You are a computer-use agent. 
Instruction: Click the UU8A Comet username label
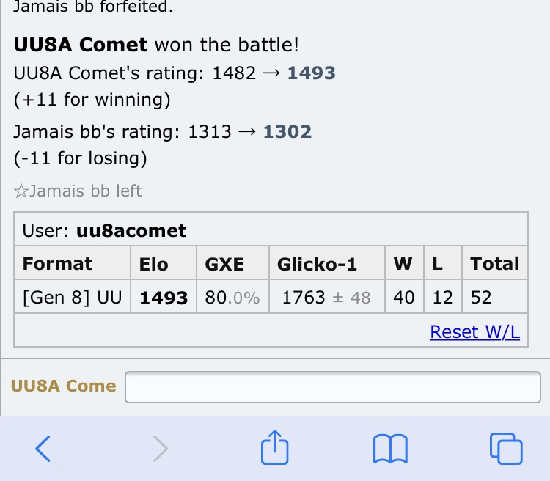click(63, 386)
